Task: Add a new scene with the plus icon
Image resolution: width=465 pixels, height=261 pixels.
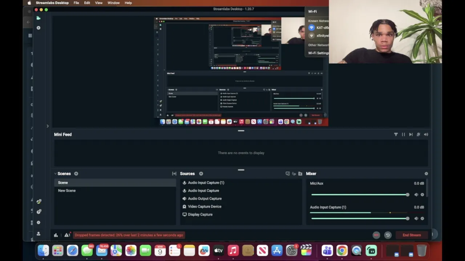Action: 76,174
